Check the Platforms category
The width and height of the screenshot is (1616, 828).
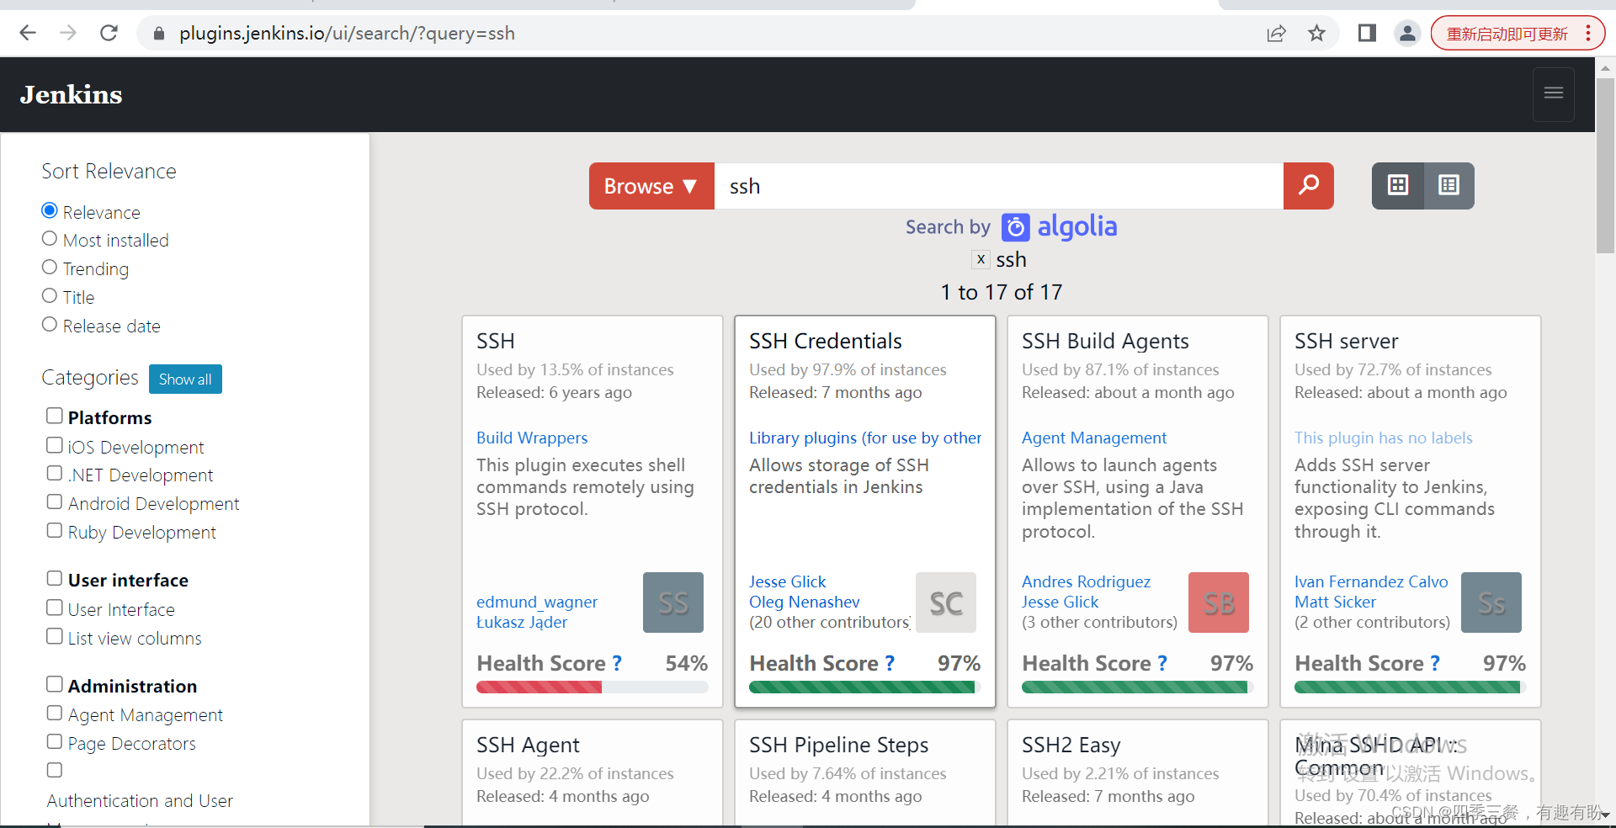pyautogui.click(x=55, y=416)
